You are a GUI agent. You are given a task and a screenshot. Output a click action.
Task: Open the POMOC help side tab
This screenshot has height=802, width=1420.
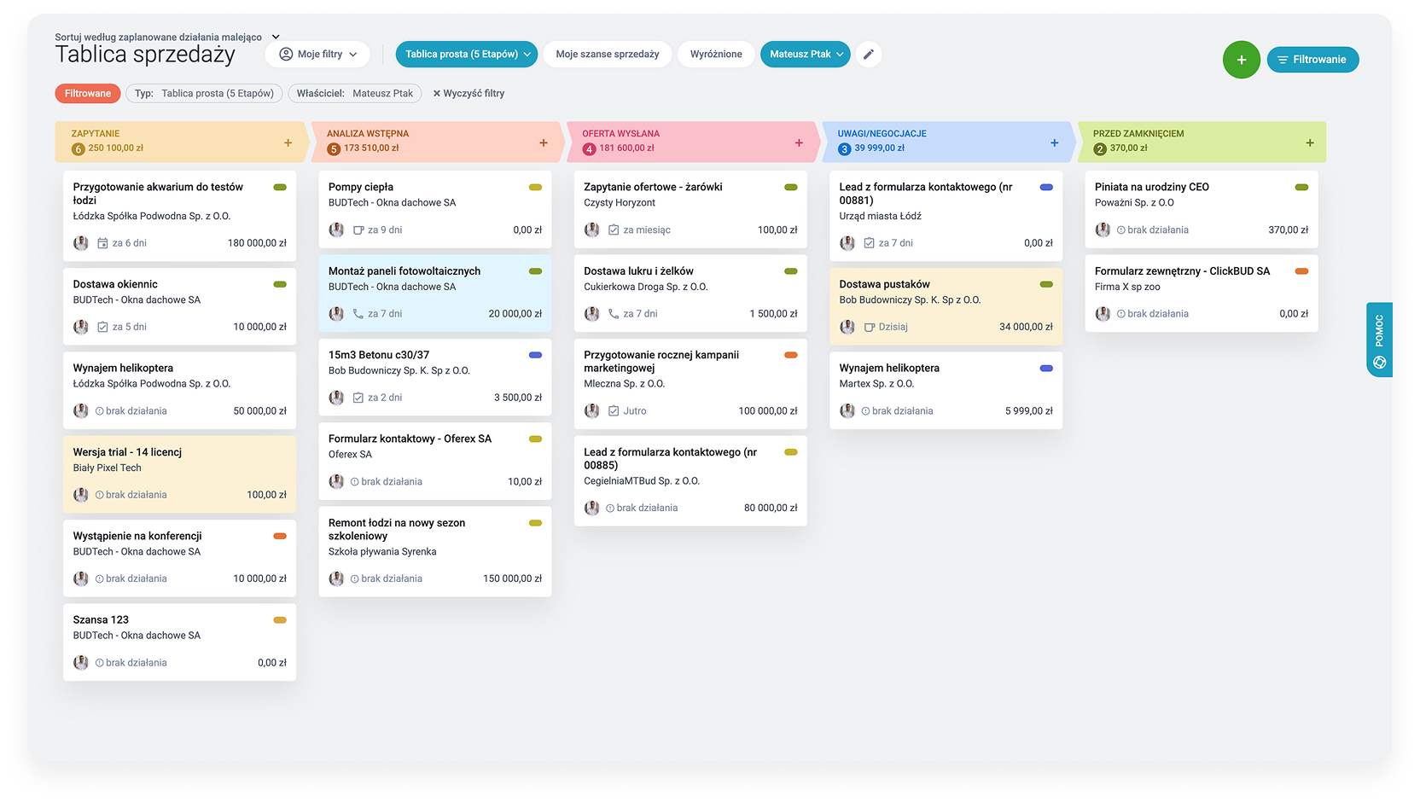pyautogui.click(x=1379, y=340)
